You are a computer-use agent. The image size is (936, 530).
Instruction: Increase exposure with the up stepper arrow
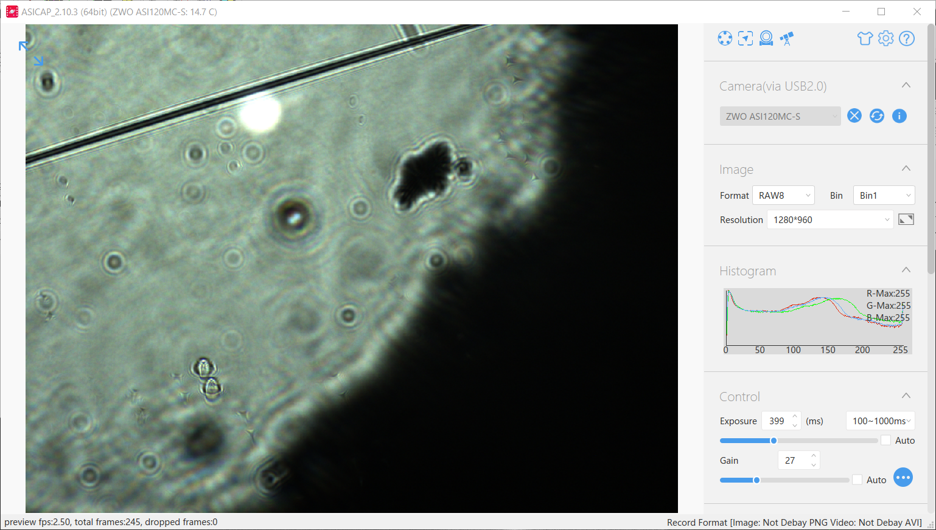[795, 416]
